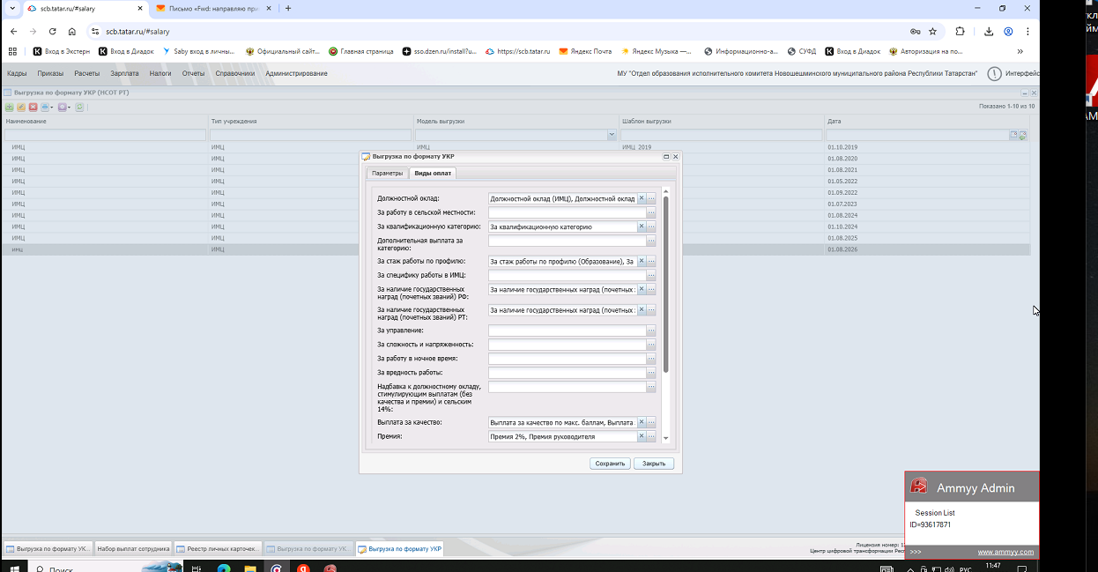Switch to the Параметры tab

pos(387,173)
